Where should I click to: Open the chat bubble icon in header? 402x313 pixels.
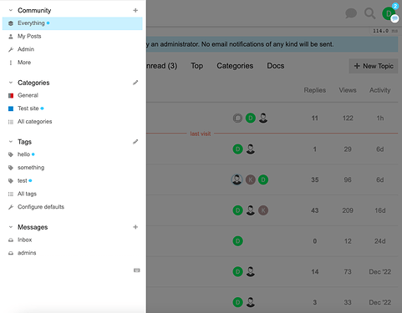[x=351, y=13]
